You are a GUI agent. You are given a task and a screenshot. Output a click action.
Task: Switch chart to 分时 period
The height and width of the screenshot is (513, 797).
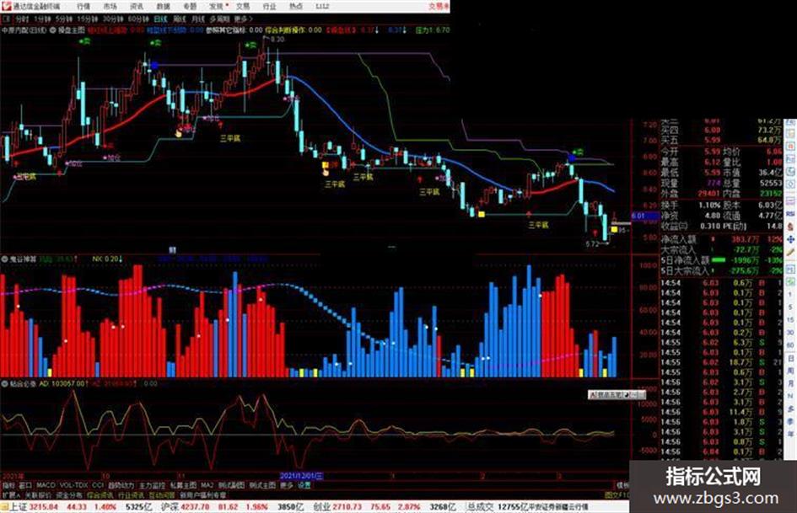21,19
